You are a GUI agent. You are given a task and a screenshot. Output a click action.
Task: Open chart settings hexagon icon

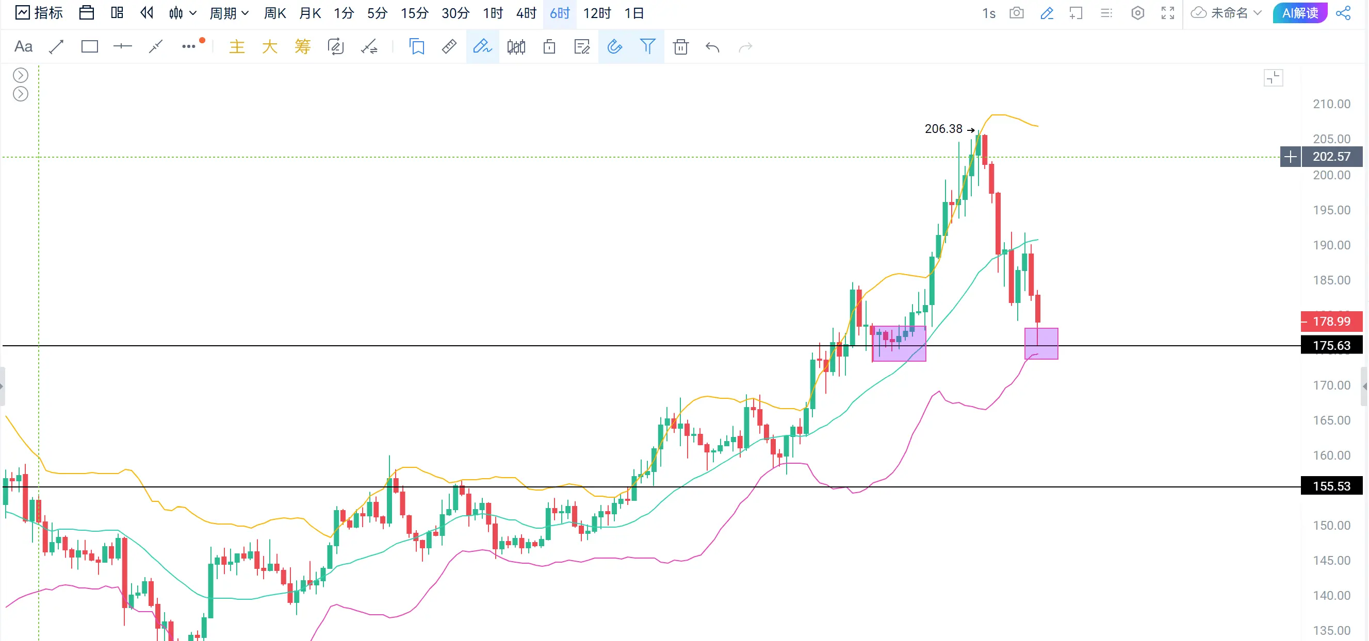1137,13
